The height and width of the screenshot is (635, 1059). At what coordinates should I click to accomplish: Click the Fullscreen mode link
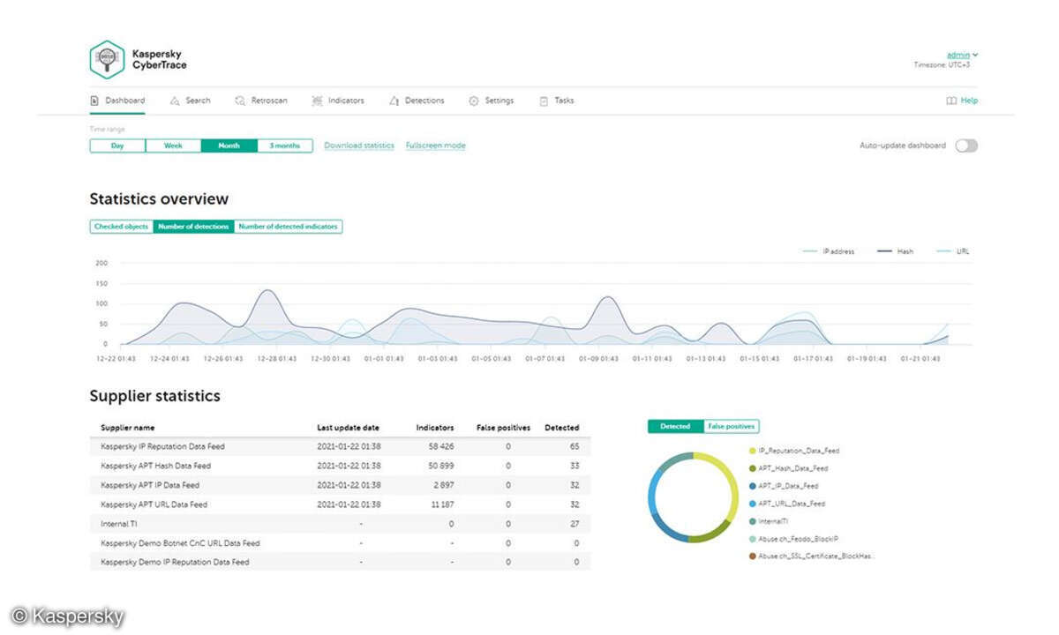(436, 146)
